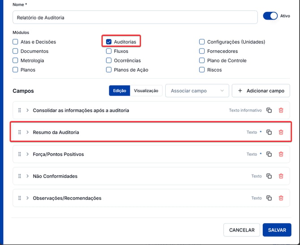Check the Planos module checkbox
This screenshot has height=245, width=300.
[x=15, y=70]
